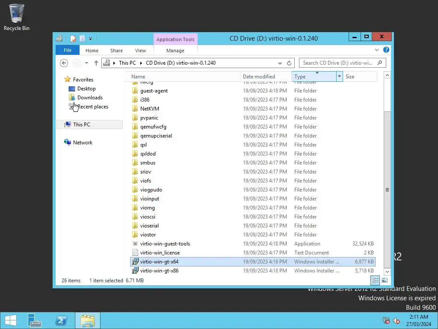This screenshot has height=329, width=438.
Task: Go back with the Back arrow
Action: pyautogui.click(x=64, y=63)
